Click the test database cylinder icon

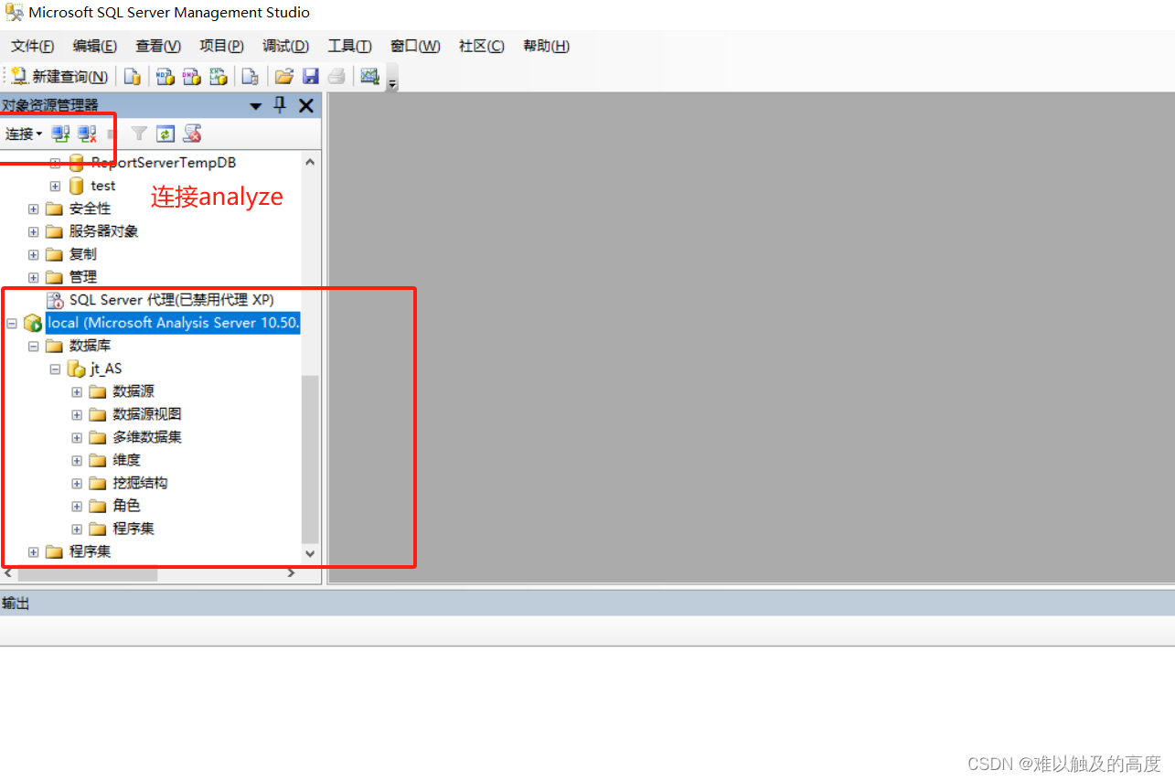tap(77, 186)
